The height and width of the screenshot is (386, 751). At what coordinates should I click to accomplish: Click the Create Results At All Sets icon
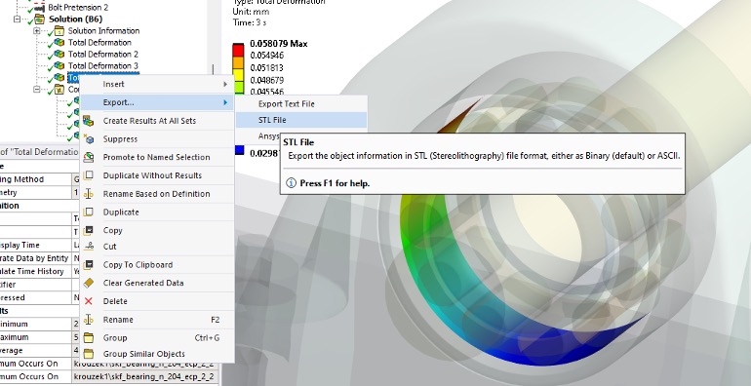[89, 121]
